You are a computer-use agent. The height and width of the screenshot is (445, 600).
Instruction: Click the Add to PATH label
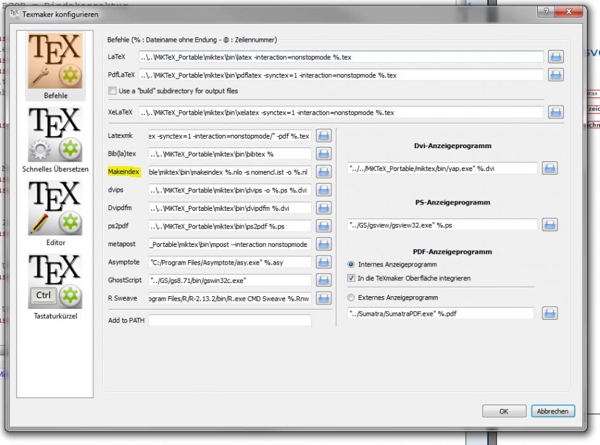(126, 320)
